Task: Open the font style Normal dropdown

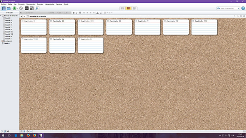Action: pyautogui.click(x=54, y=13)
